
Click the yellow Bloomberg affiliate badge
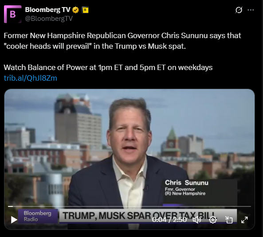coord(85,10)
